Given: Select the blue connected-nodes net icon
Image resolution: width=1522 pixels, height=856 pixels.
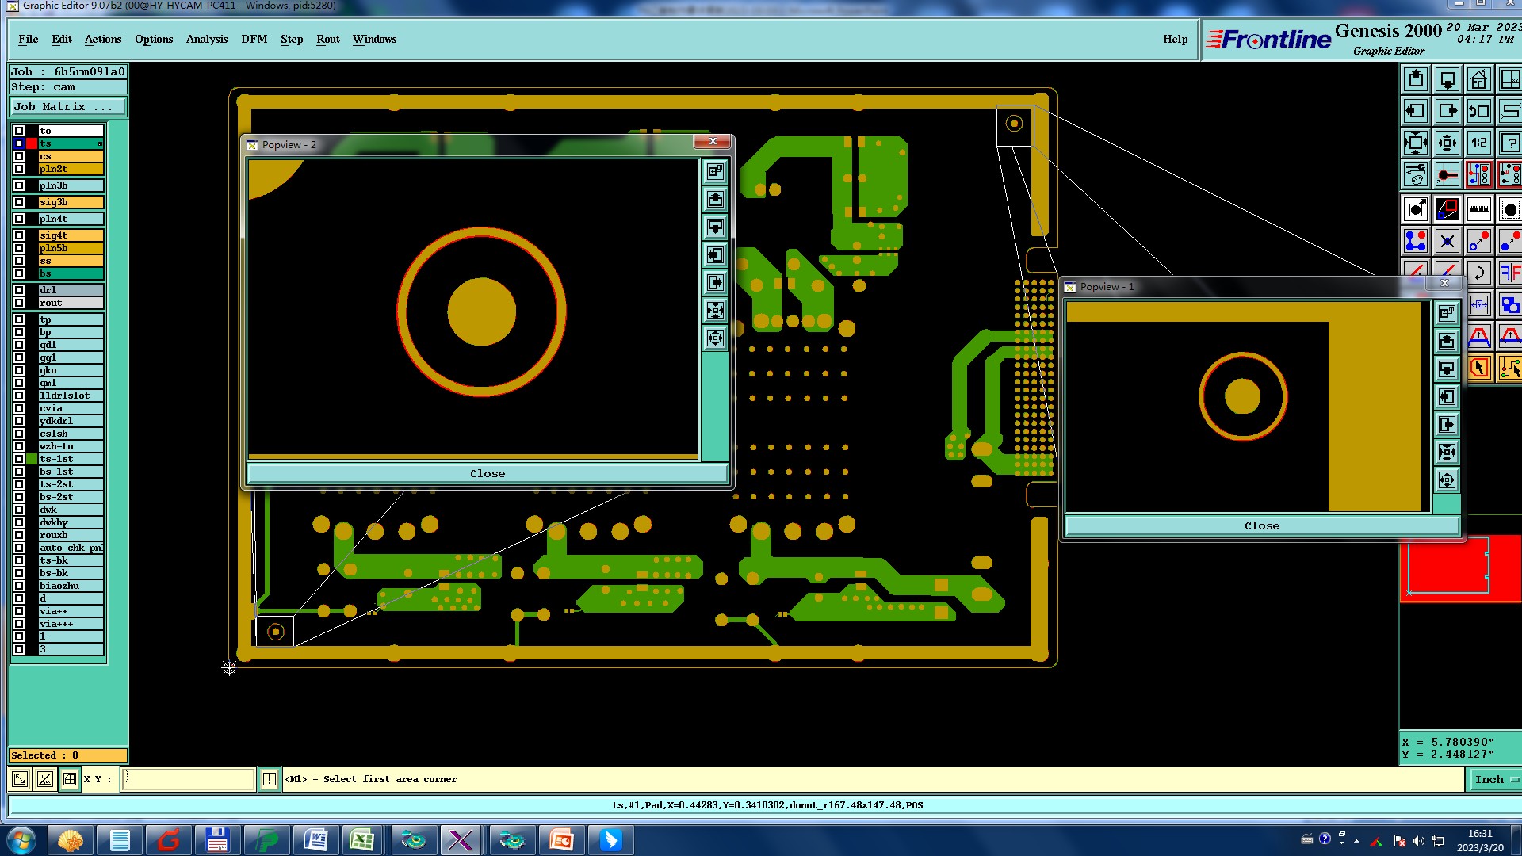Looking at the screenshot, I should pos(1415,241).
